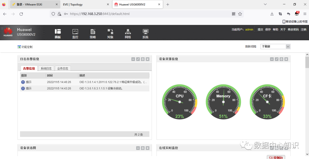Select the 特征库升级成功 alarm row
The width and height of the screenshot is (309, 159).
[84, 82]
